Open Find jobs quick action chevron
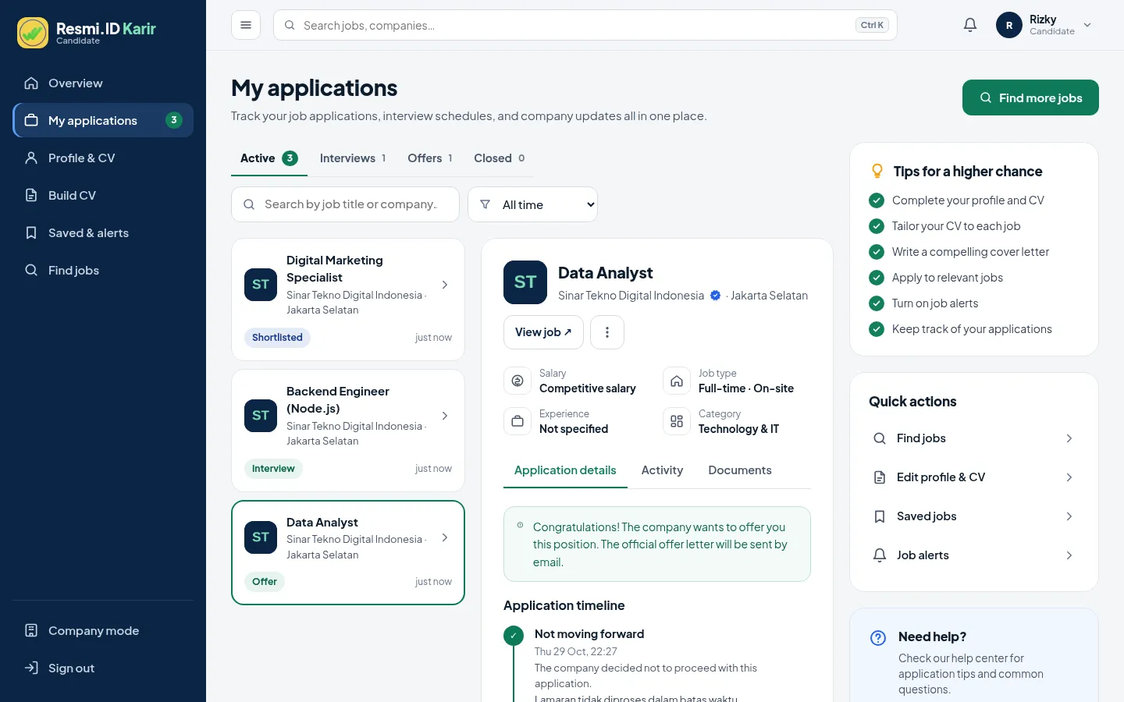This screenshot has width=1124, height=702. [1069, 438]
